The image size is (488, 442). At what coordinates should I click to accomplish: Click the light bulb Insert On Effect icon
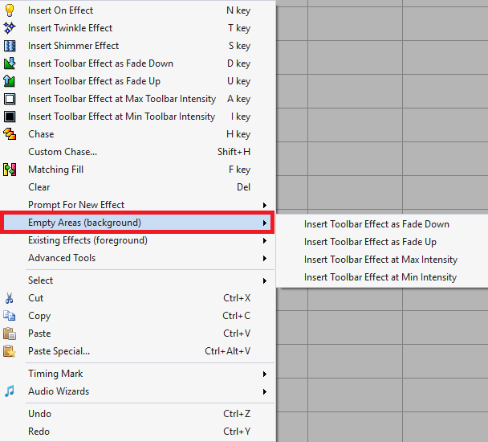point(10,10)
